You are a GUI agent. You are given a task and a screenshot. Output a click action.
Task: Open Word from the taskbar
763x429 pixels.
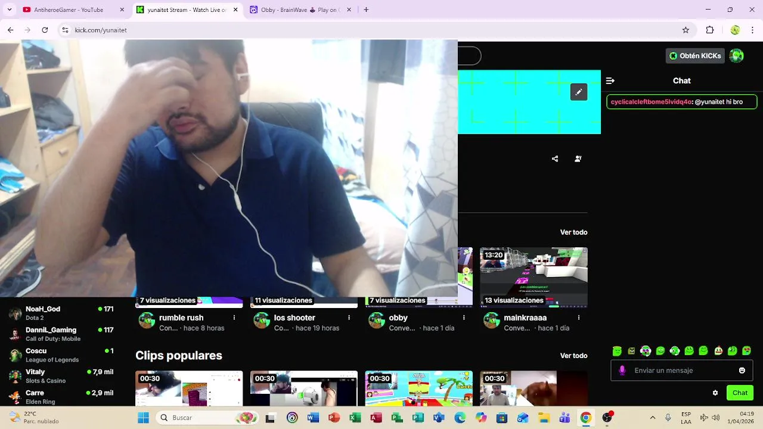click(x=313, y=418)
